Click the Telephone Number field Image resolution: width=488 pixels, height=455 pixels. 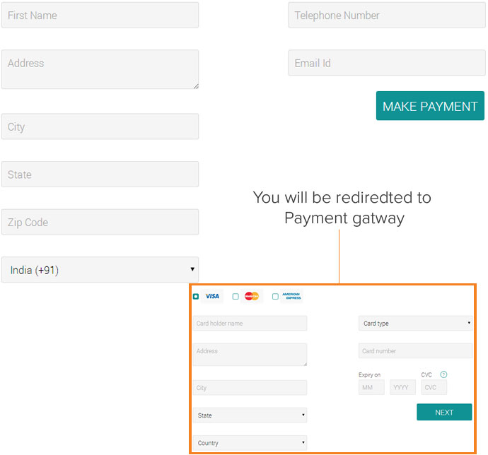[387, 16]
